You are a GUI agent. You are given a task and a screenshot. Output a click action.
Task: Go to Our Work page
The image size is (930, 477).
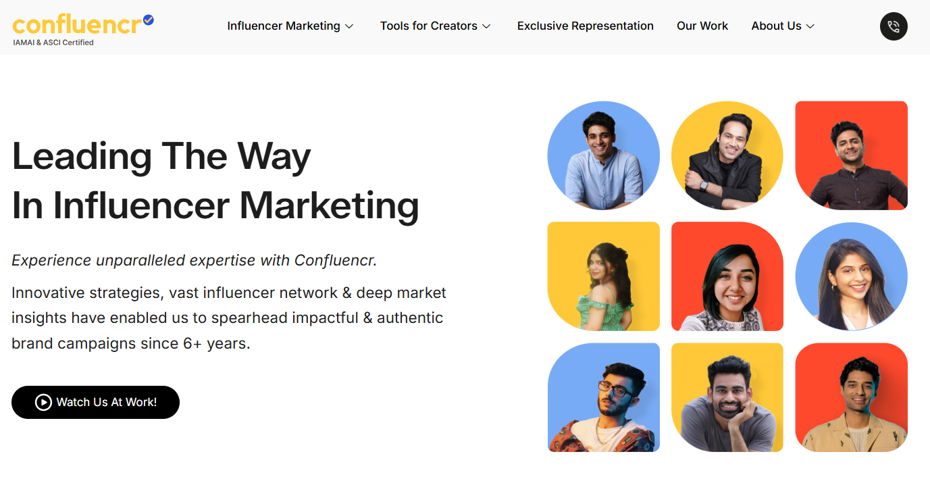pyautogui.click(x=702, y=26)
